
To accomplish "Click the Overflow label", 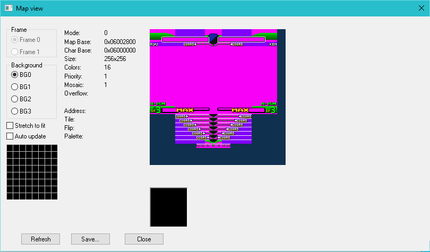I will [x=76, y=93].
